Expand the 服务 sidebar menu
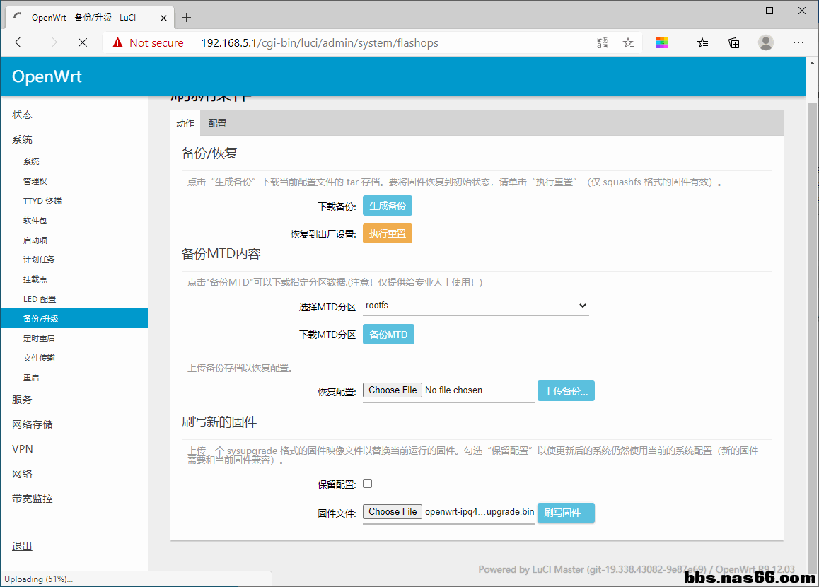Viewport: 819px width, 587px height. point(22,400)
